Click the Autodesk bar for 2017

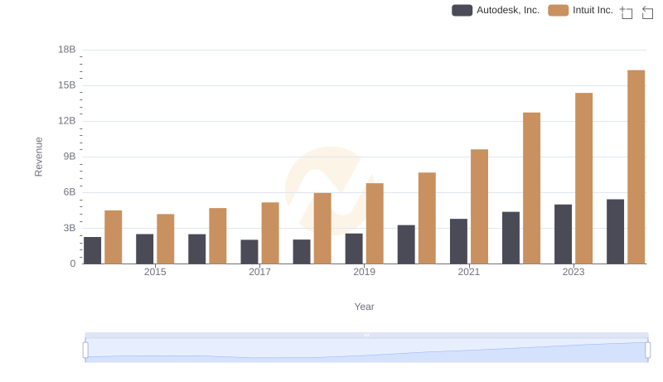(x=249, y=252)
